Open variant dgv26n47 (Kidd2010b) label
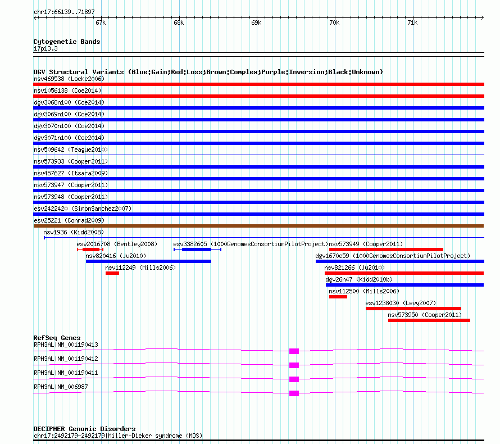Image resolution: width=500 pixels, height=444 pixels. click(359, 279)
